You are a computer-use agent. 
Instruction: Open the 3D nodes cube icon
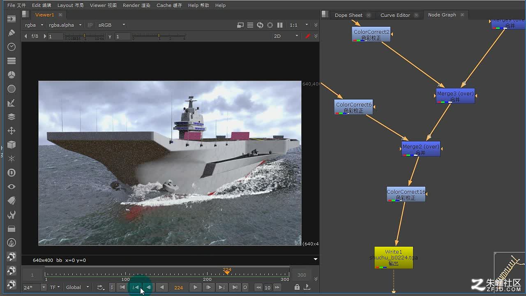[x=12, y=145]
